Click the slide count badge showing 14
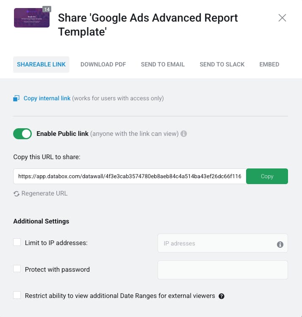Viewport: 302px width, 317px height. point(47,9)
